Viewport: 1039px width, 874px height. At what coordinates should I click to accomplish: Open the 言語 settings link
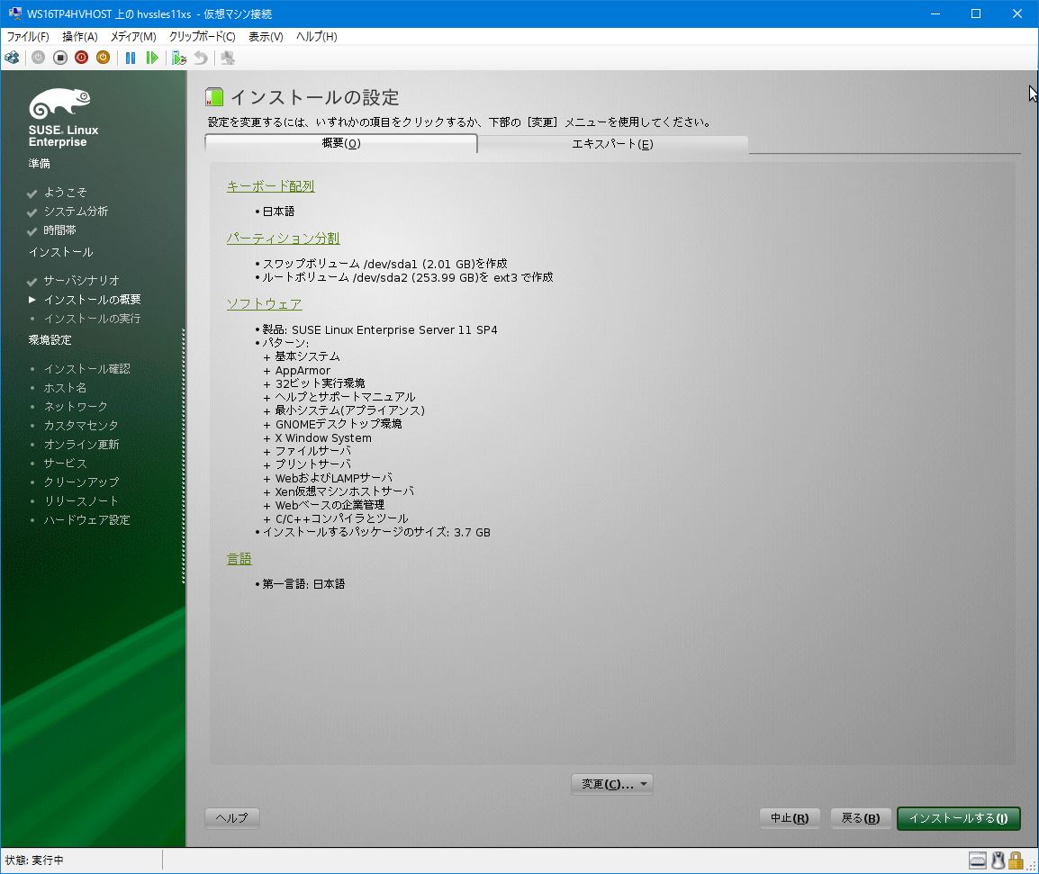pos(239,559)
